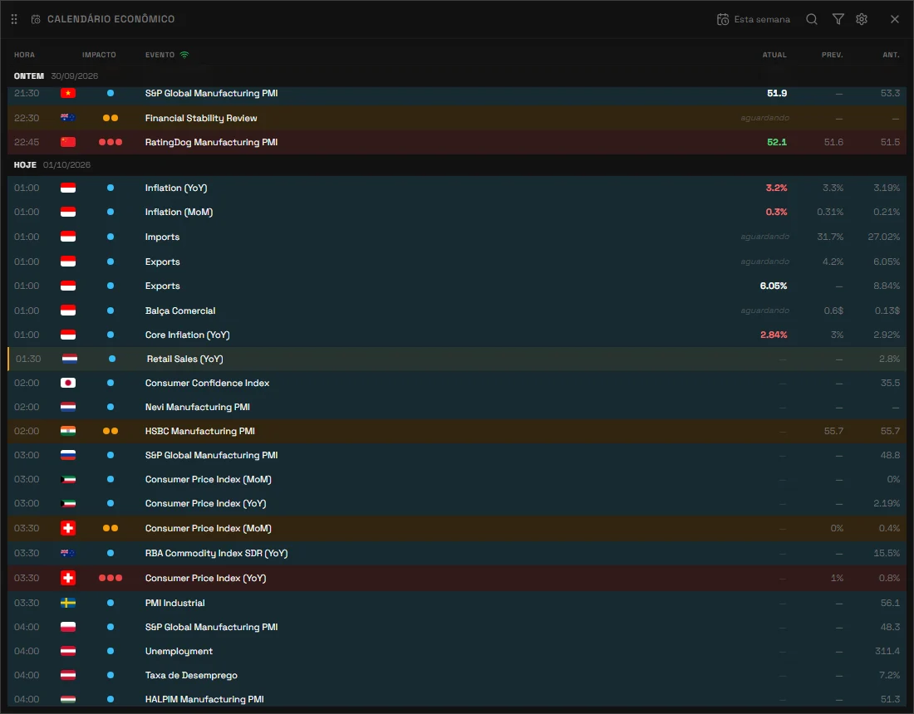
Task: Click the live feed signal icon
Action: tap(184, 55)
